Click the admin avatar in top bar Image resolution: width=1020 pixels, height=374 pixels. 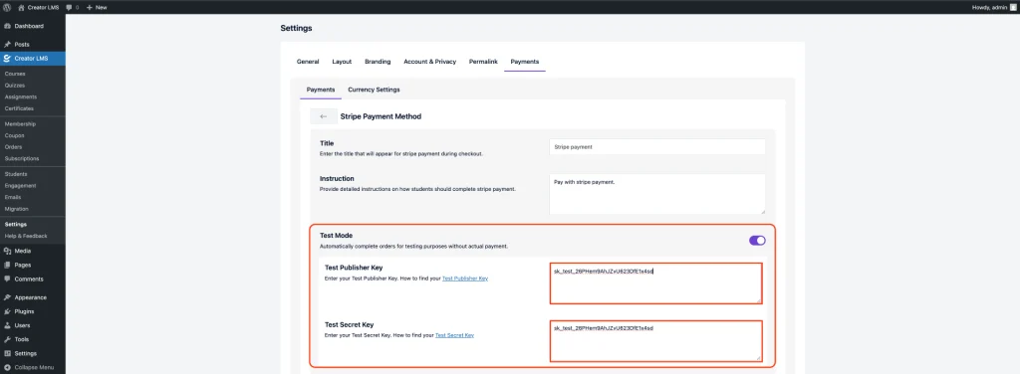[x=1013, y=7]
